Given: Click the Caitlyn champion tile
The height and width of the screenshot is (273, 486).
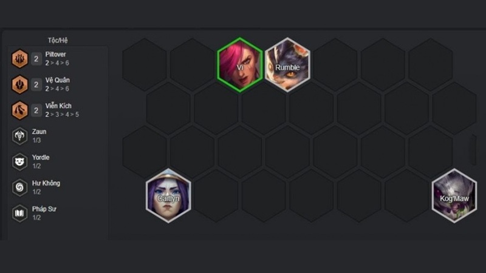Looking at the screenshot, I should coord(168,195).
